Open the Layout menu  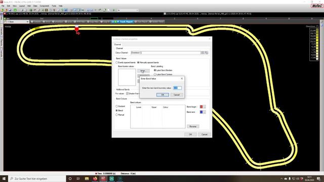tap(22, 6)
